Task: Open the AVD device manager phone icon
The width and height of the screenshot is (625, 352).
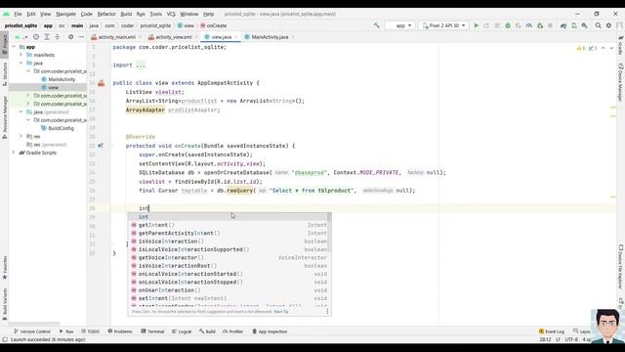Action: click(x=574, y=25)
